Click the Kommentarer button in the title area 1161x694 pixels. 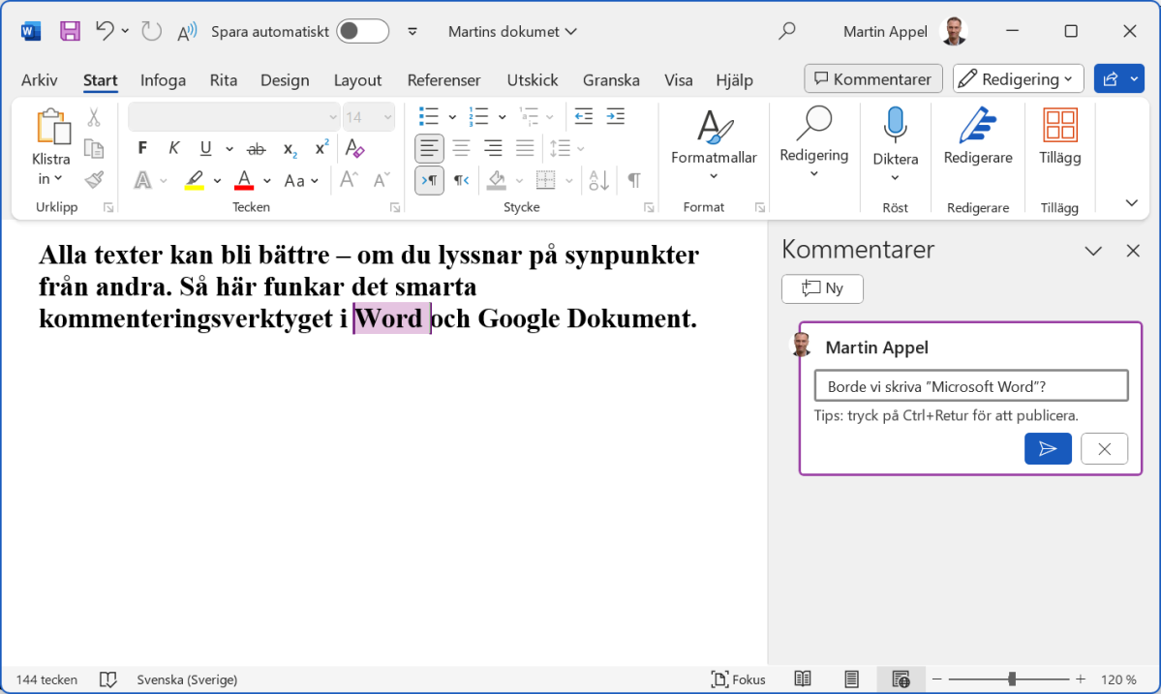coord(873,79)
